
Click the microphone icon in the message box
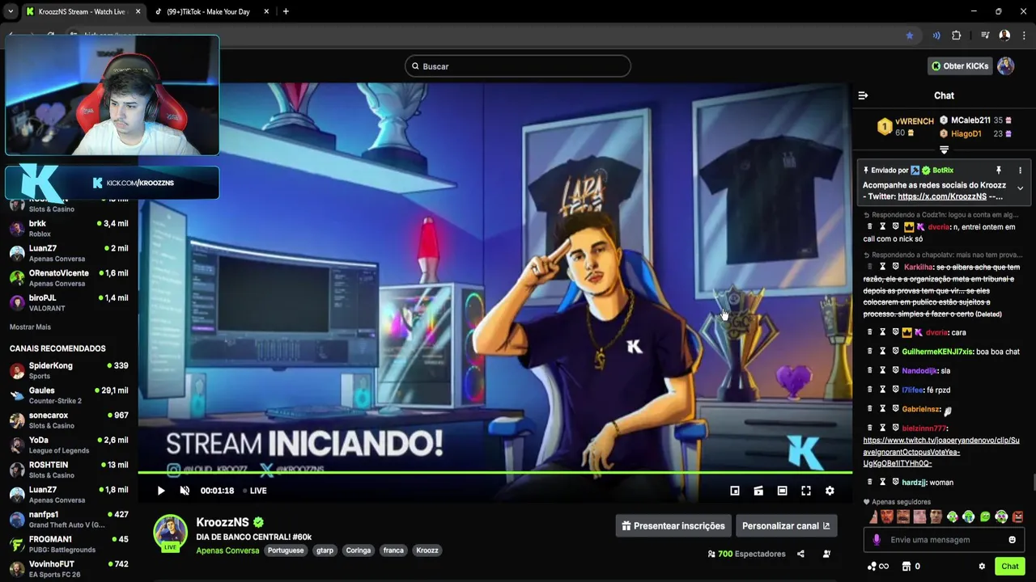pos(877,540)
